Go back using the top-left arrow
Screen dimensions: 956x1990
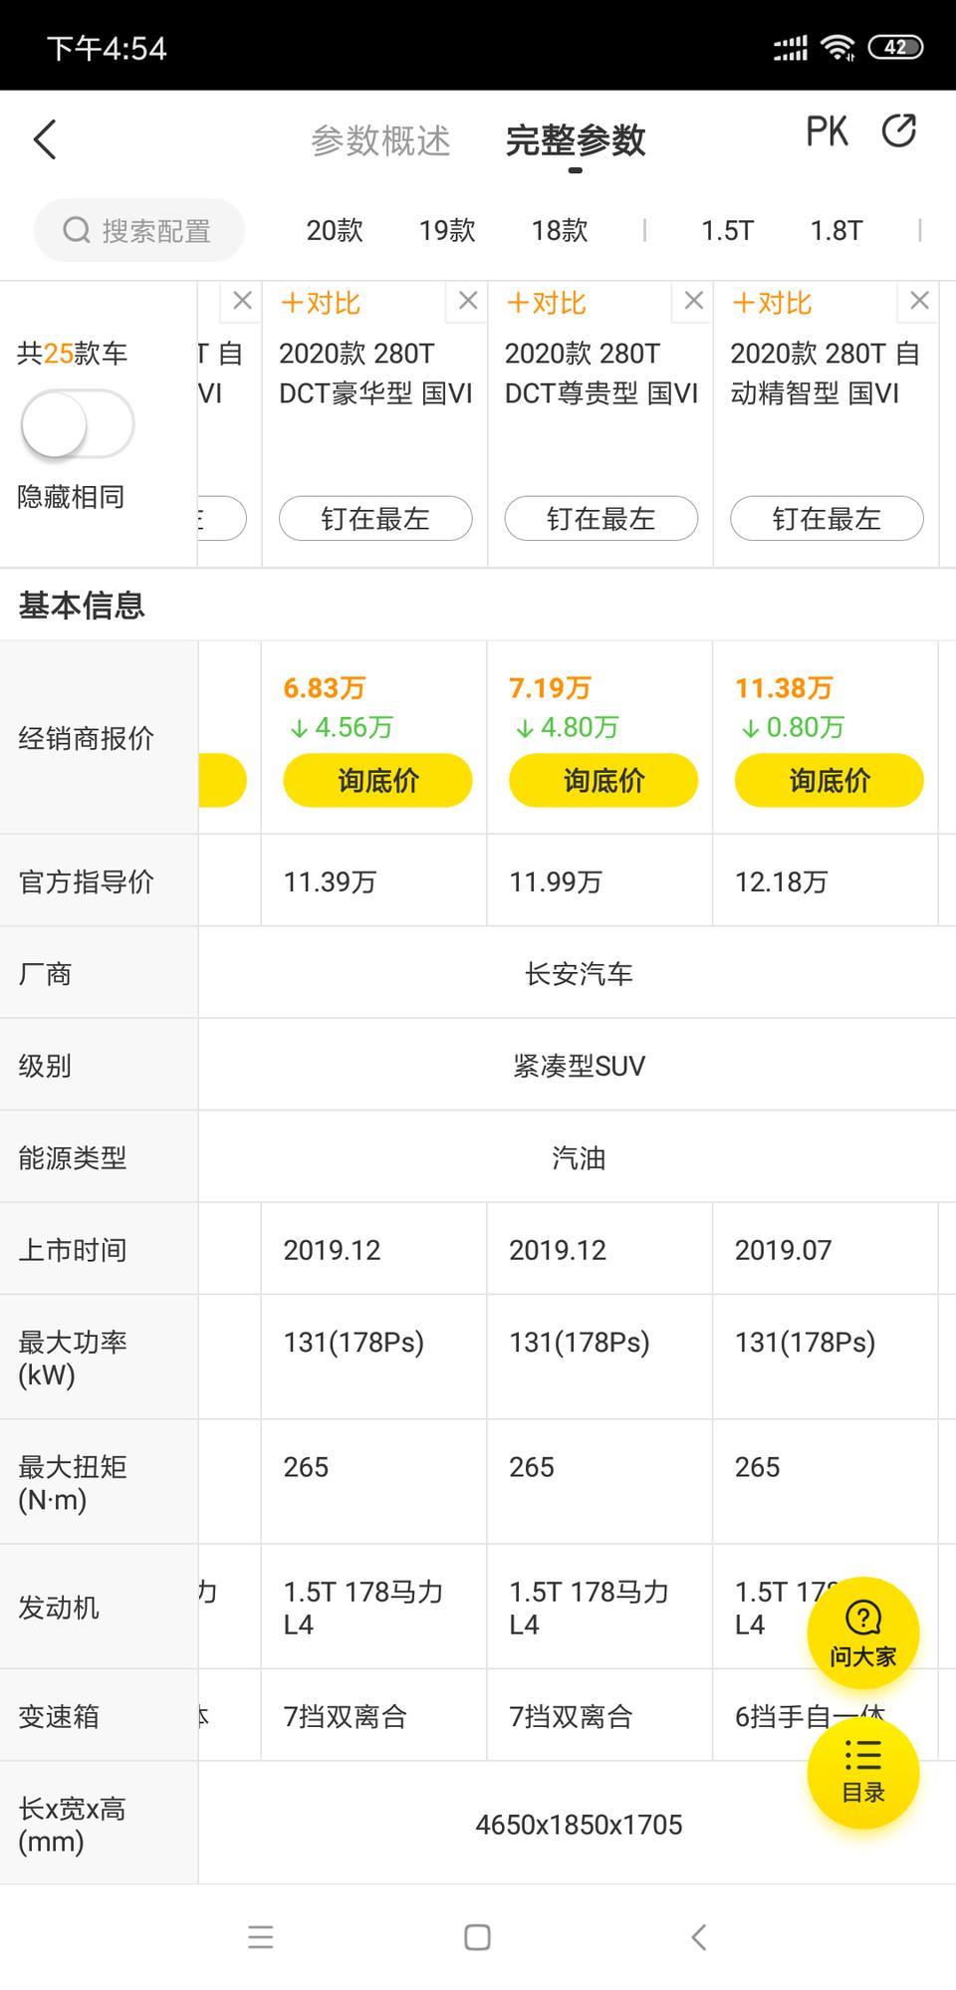tap(45, 139)
